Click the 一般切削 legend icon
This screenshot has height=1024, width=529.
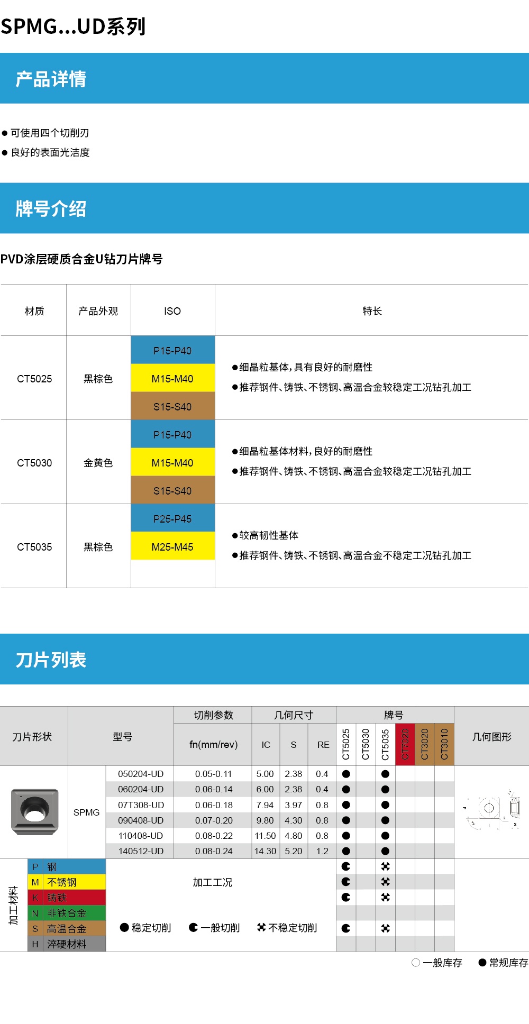click(193, 927)
